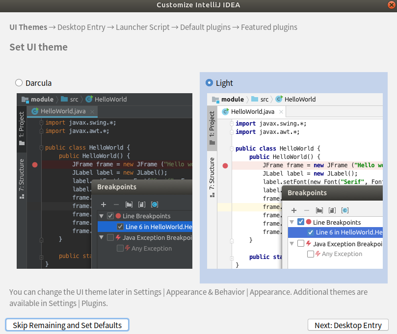Click the group by file icon in Darcula preview
Screen dimensions: 397x334
click(142, 205)
